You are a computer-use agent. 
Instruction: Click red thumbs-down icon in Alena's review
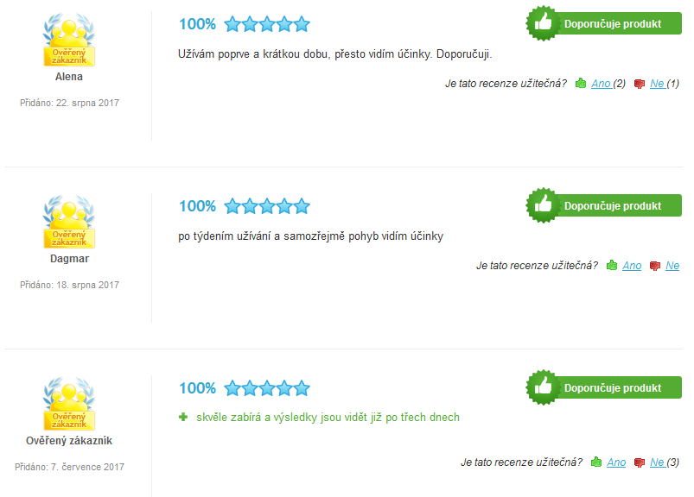click(639, 84)
